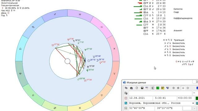This screenshot has height=111, width=198.
Task: Click the clock icon in Исходные данные toolbar
Action: click(x=174, y=88)
